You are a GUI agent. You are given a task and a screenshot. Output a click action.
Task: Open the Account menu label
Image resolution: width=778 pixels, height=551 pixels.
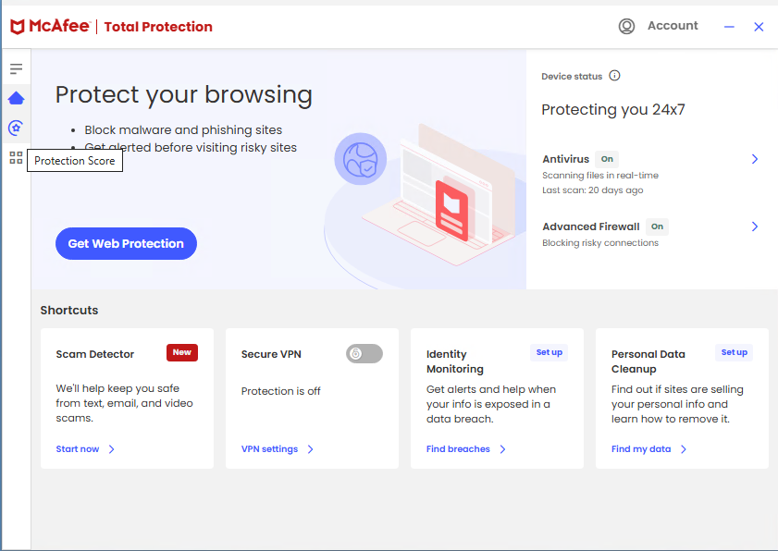[x=673, y=26]
